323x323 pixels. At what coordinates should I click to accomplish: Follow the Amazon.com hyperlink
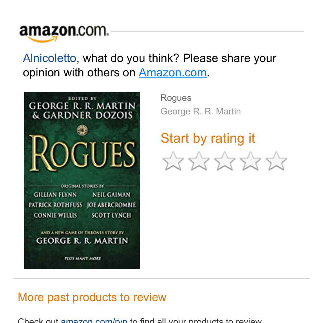pos(173,72)
